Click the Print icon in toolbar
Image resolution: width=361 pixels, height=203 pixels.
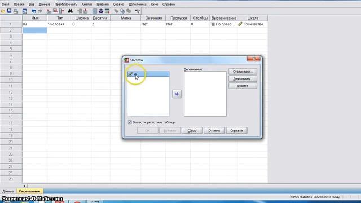[16, 11]
